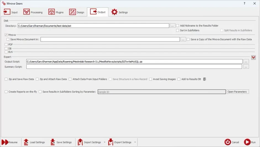Screen dimensions: 260x147
Task: Enable Save Mnova Document in checkbox
Action: (8, 39)
